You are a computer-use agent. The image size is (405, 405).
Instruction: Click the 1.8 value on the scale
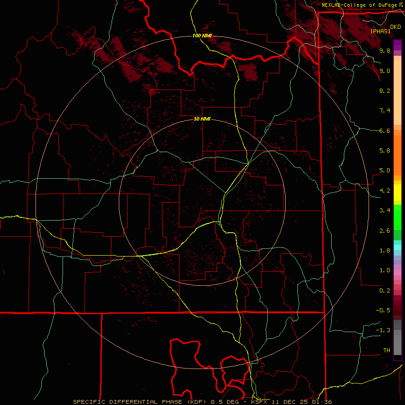coord(385,251)
